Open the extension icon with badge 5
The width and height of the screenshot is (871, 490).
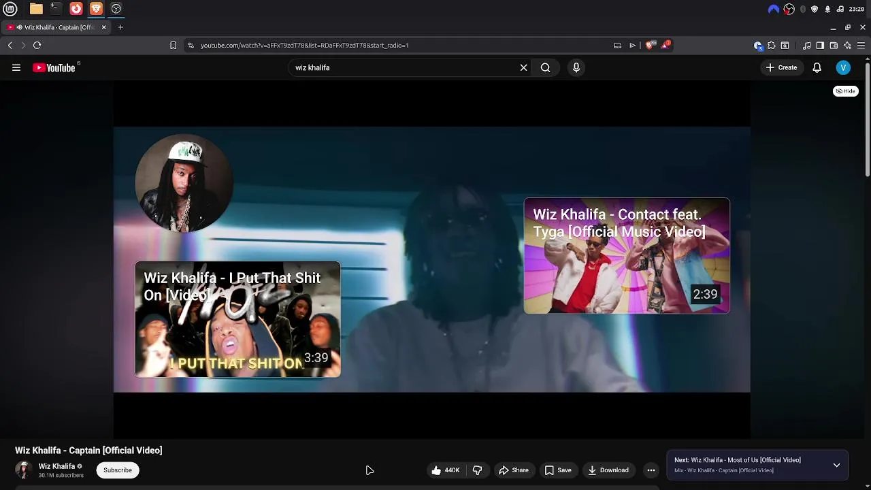click(x=758, y=46)
